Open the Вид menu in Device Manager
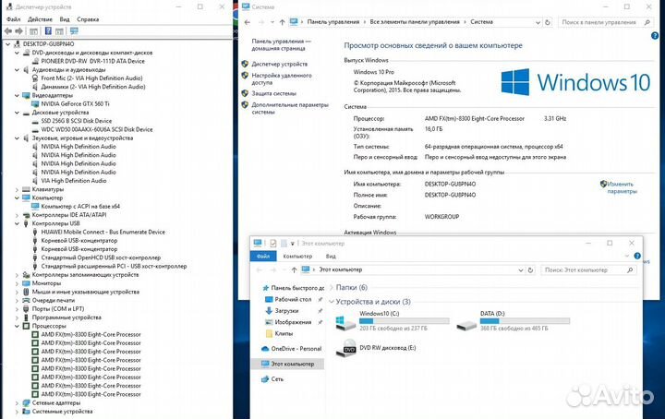Screen dimensions: 665x419 coord(65,19)
